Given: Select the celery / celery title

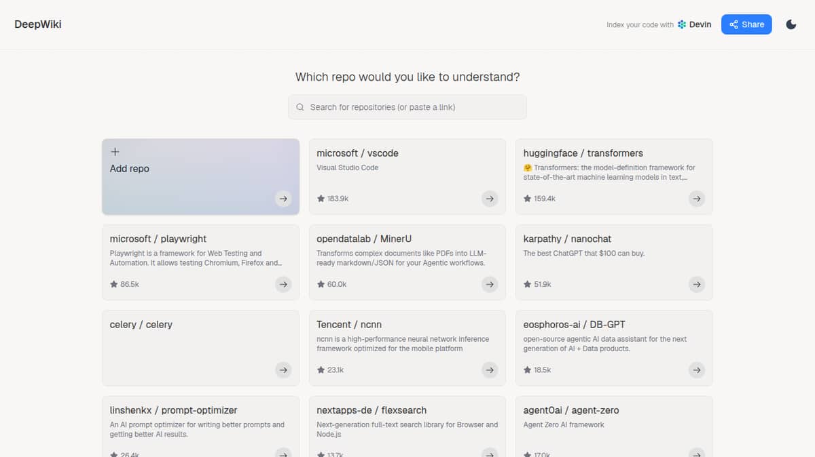Looking at the screenshot, I should (141, 325).
